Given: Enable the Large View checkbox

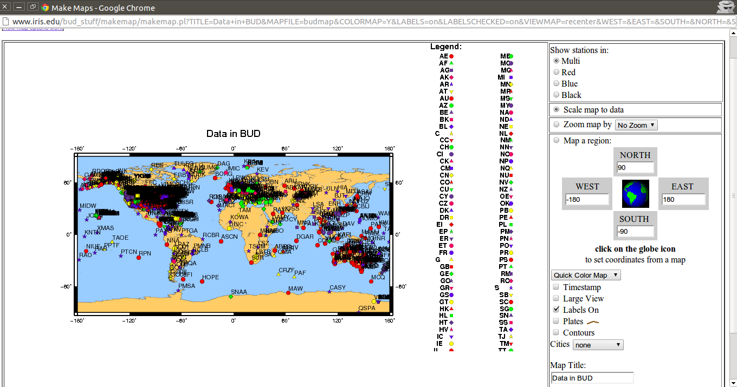Looking at the screenshot, I should coord(556,298).
